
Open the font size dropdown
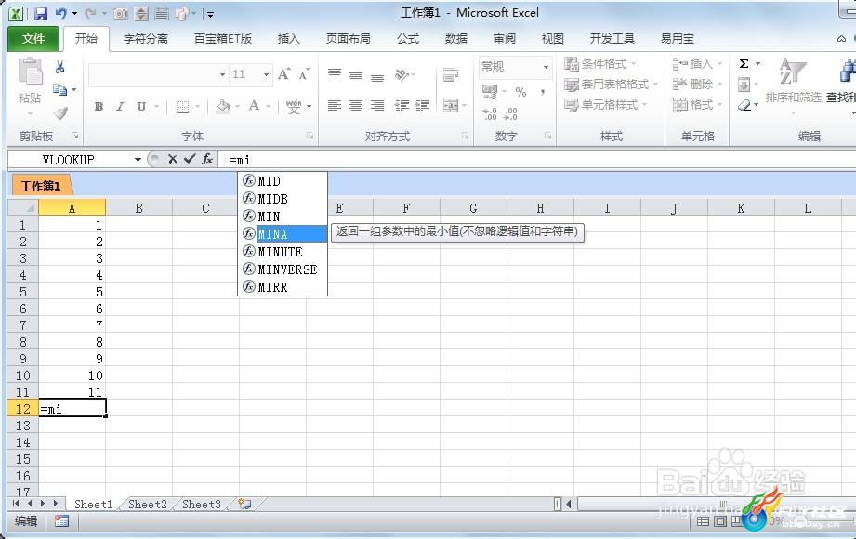pyautogui.click(x=267, y=74)
